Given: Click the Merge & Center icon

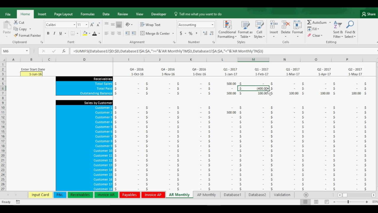Looking at the screenshot, I should tap(143, 33).
